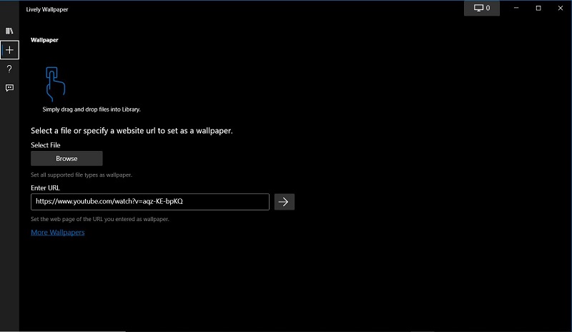Click the 'Select a file or specify' heading

pos(132,131)
